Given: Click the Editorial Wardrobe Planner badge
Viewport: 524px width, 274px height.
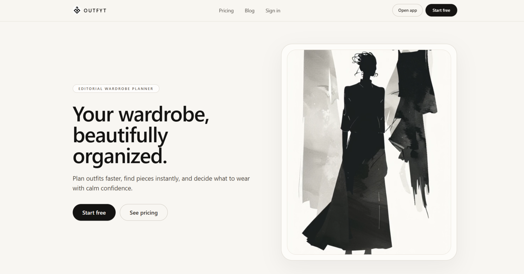Looking at the screenshot, I should [116, 88].
